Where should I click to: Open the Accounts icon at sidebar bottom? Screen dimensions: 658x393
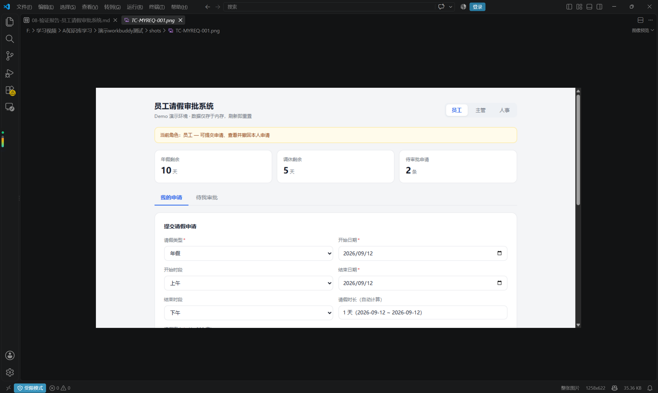click(10, 355)
